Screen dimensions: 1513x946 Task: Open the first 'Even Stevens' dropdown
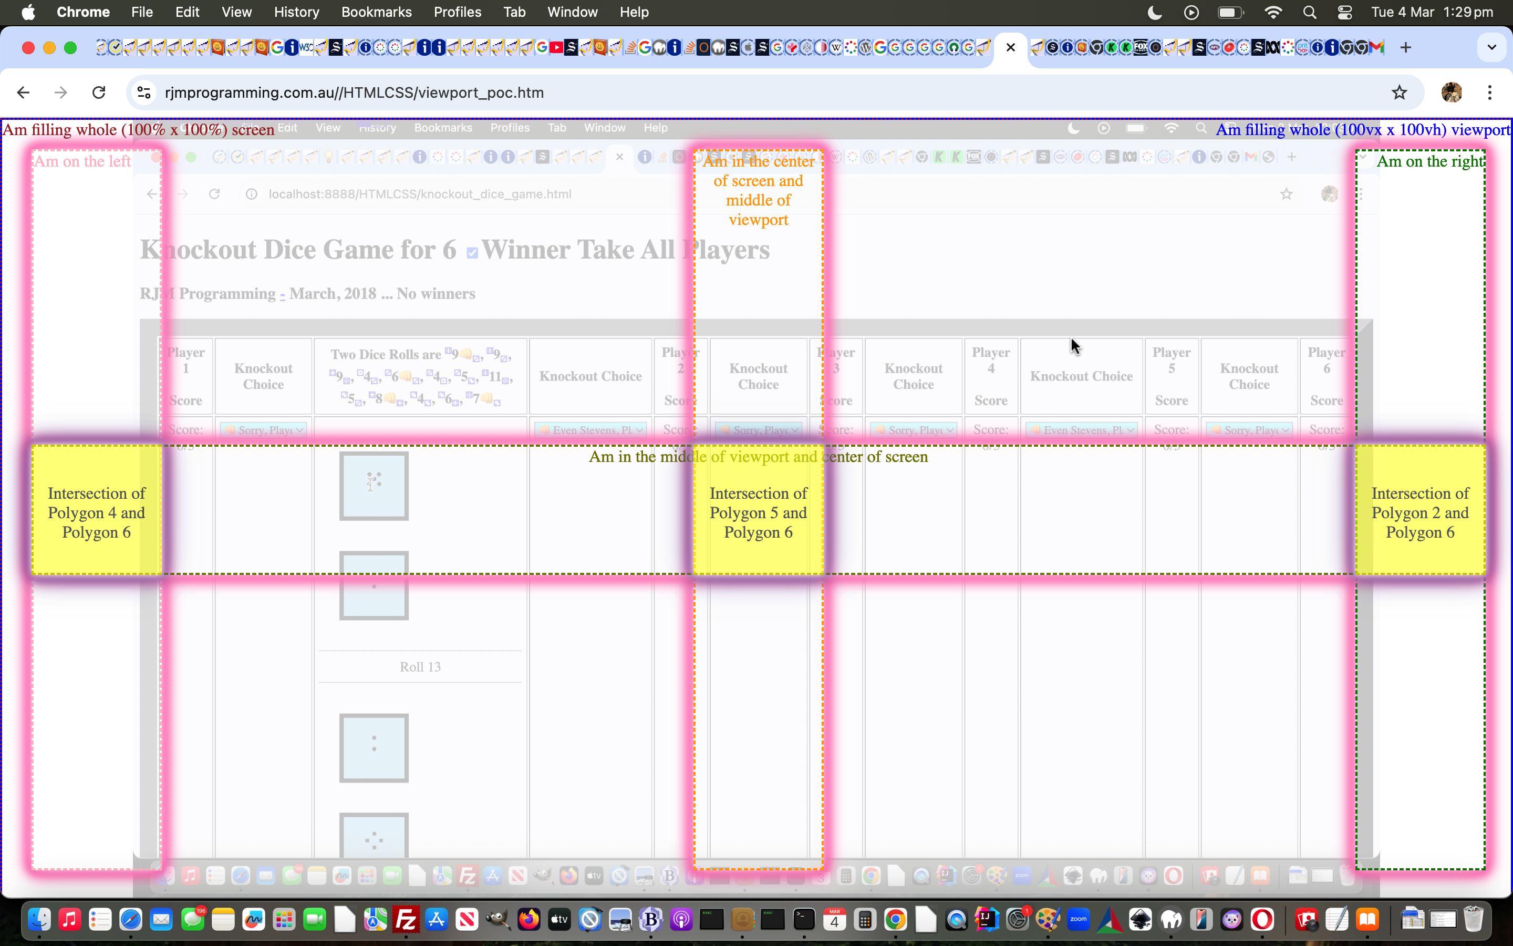[x=590, y=430]
